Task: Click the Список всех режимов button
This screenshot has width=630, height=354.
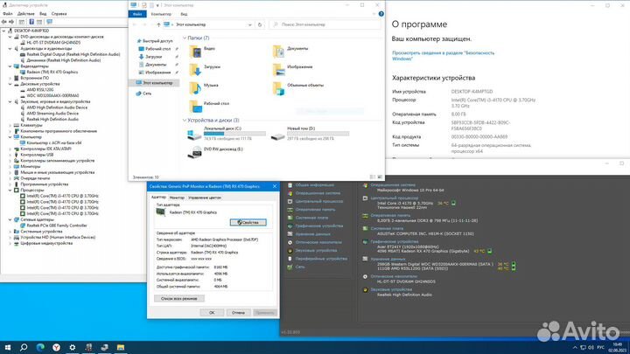Action: [x=179, y=299]
